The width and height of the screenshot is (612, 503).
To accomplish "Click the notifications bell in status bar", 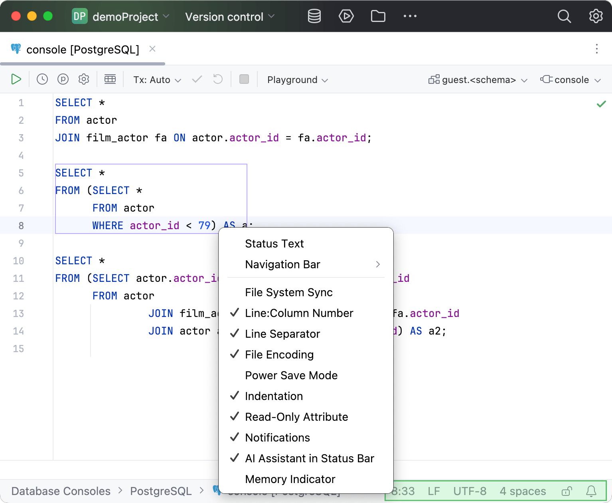I will (x=591, y=491).
